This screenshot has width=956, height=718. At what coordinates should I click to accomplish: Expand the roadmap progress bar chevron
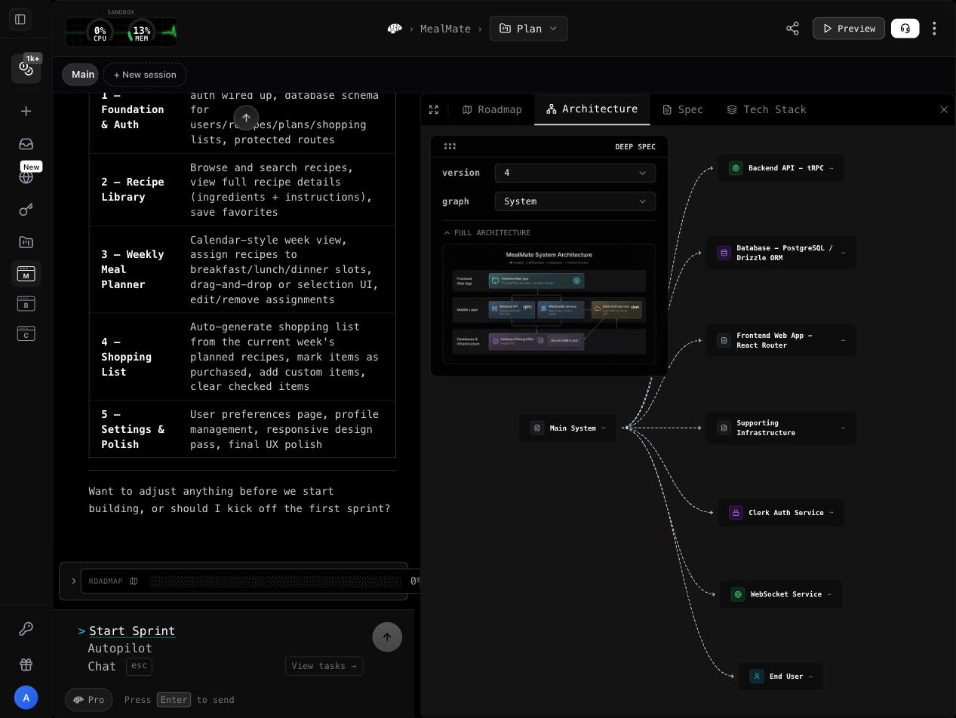pyautogui.click(x=73, y=581)
